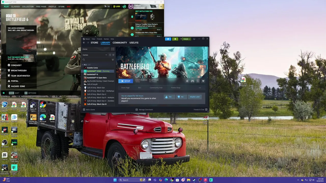Open the Games menu in Steam

pos(106,39)
